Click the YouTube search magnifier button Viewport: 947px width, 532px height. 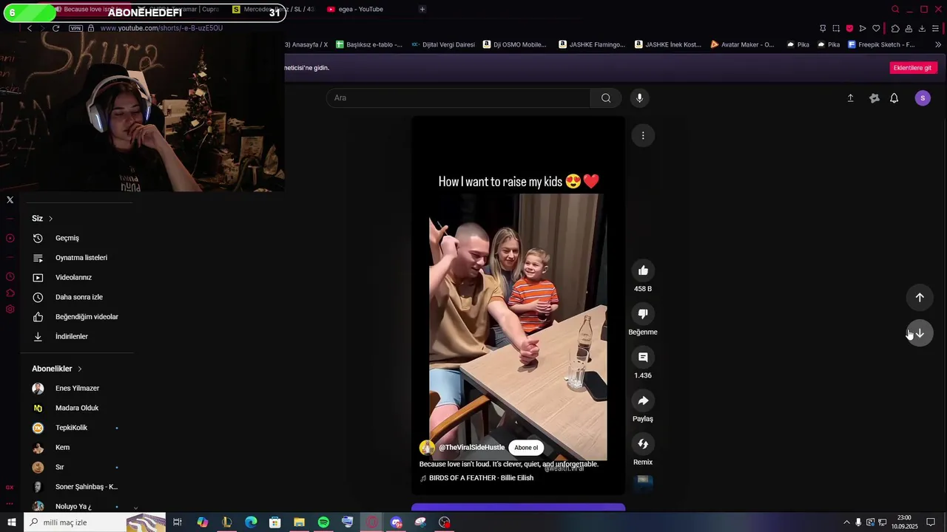pos(606,98)
